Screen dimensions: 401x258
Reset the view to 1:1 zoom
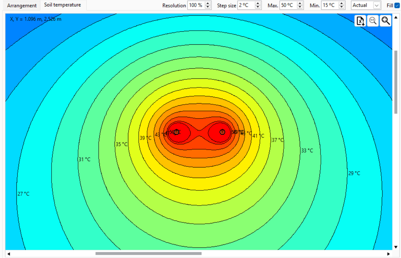point(373,21)
